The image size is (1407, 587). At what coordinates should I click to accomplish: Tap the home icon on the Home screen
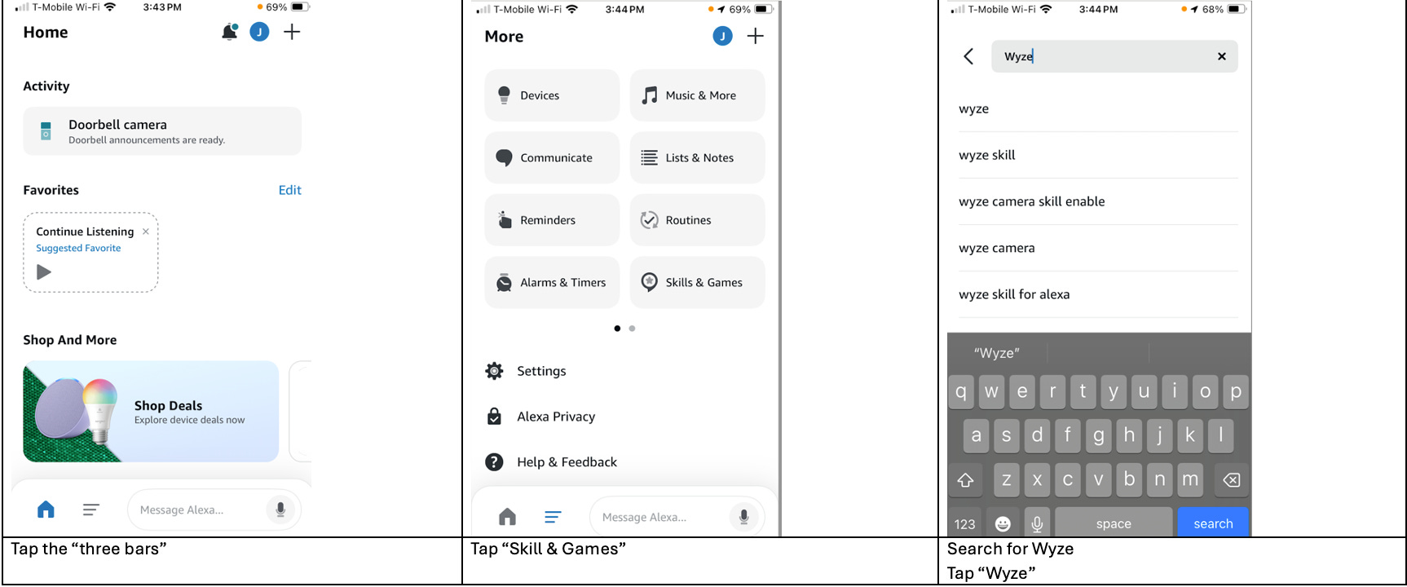46,510
